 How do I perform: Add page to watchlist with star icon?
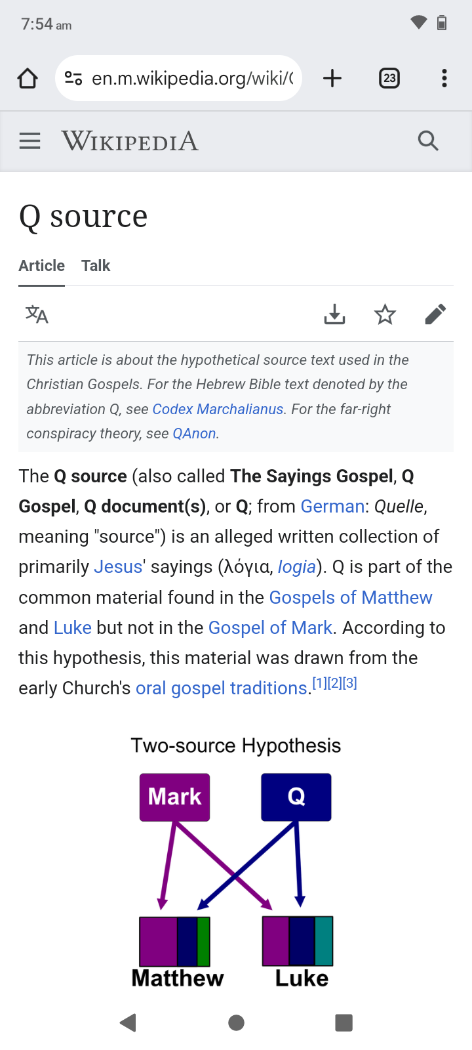[x=385, y=315]
